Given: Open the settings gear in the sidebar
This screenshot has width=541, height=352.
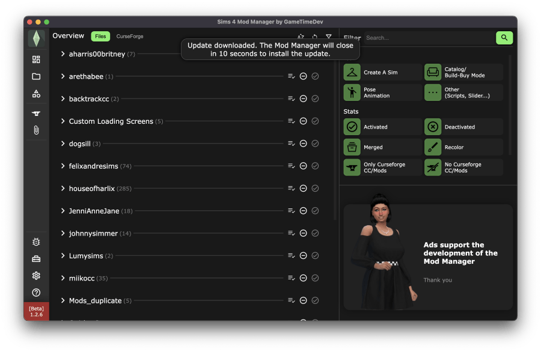Looking at the screenshot, I should (36, 276).
